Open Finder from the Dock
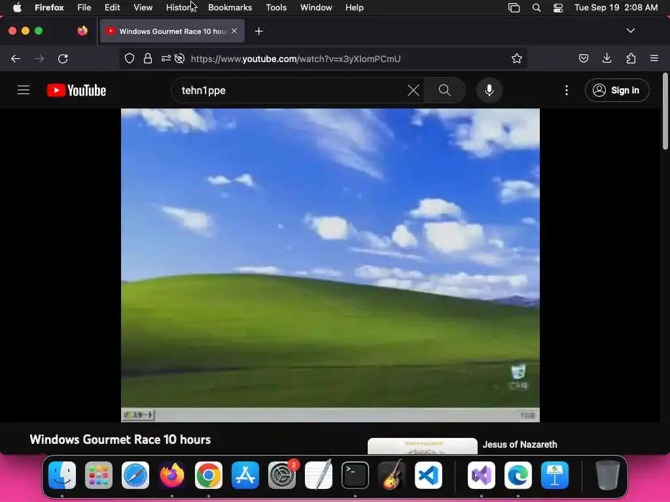 (x=62, y=475)
